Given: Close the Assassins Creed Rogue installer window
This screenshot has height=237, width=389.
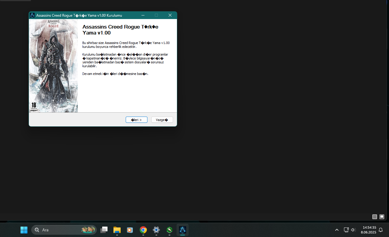Looking at the screenshot, I should pos(170,15).
